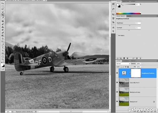Toggle lock image pixels brush icon
158x113 pixels.
pos(124,67)
